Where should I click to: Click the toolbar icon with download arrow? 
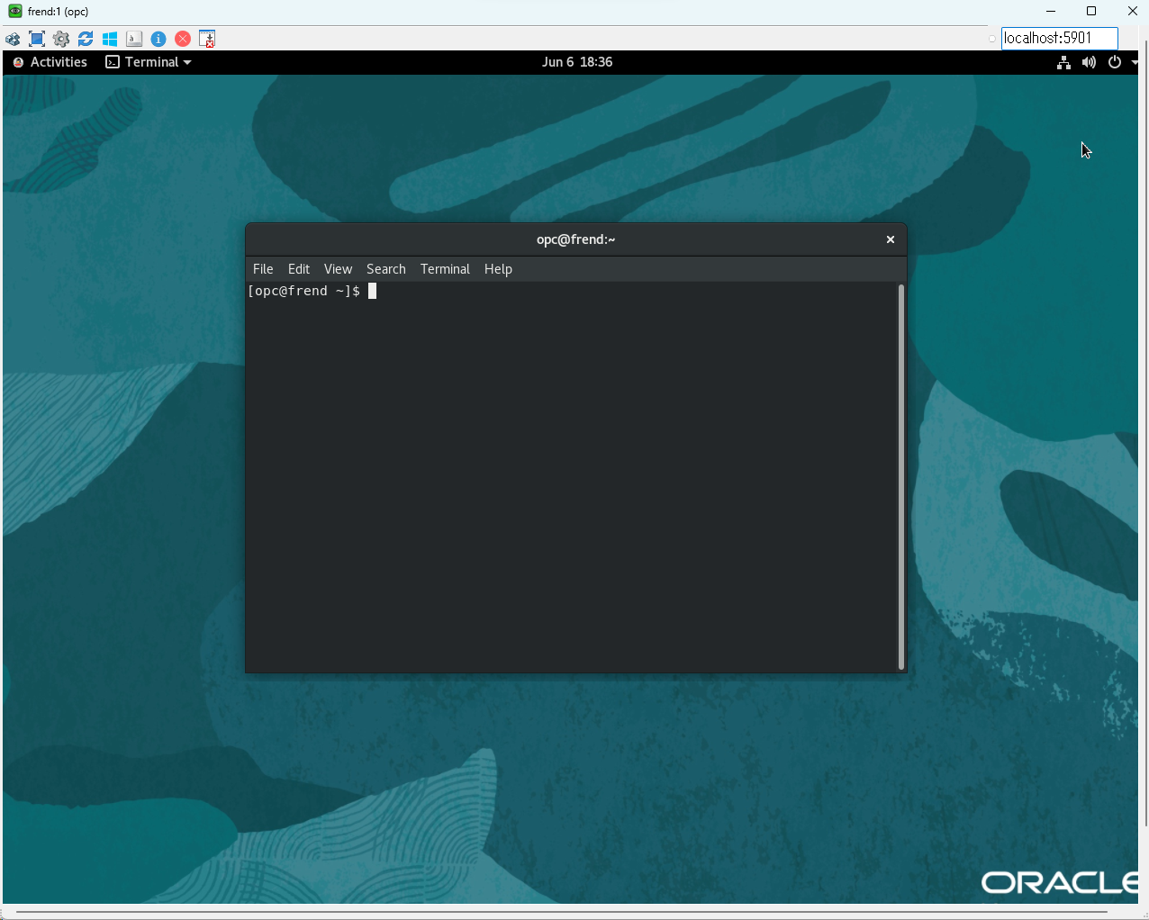point(207,39)
